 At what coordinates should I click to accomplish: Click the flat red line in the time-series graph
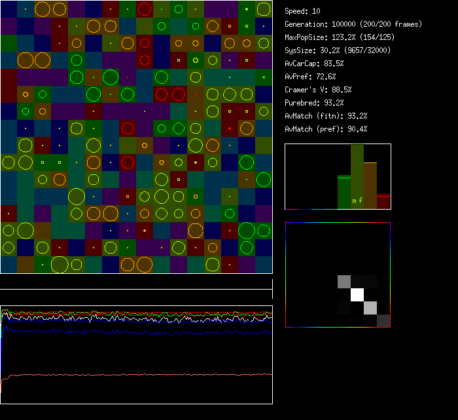pos(131,374)
